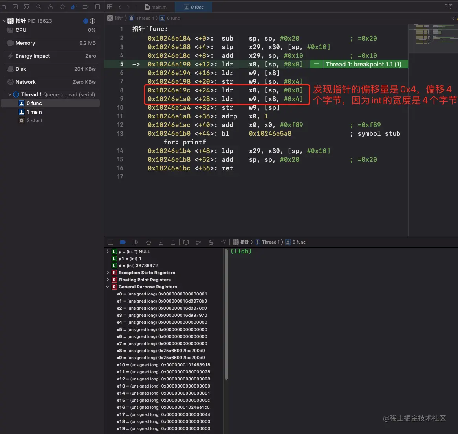Viewport: 458px width, 434px height.
Task: Step out of the current function
Action: 173,242
